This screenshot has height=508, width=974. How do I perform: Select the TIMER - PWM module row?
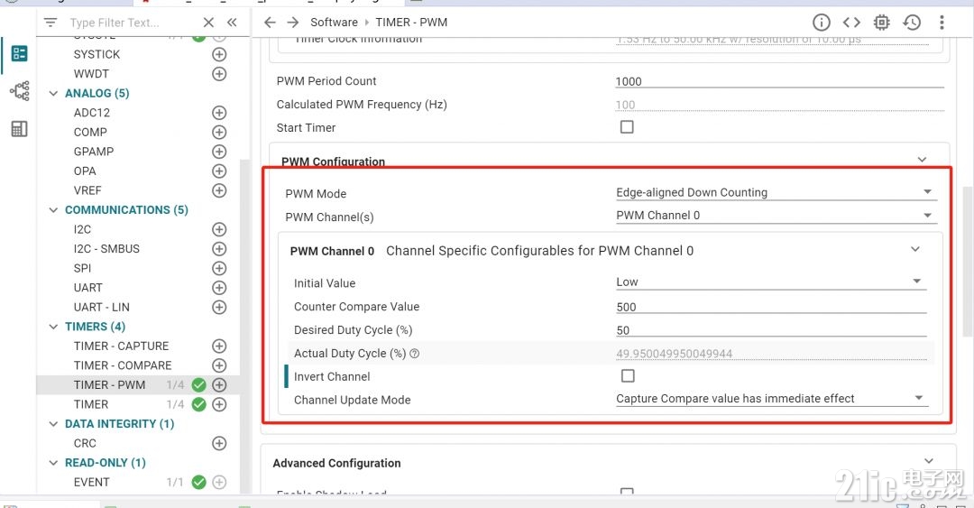tap(138, 385)
